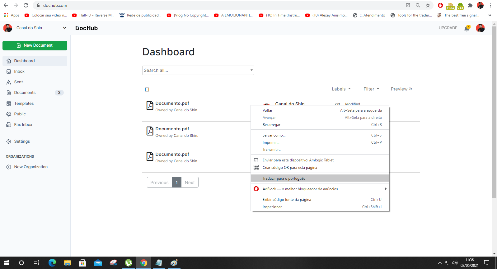Choose Inspecionar in the context menu

(x=320, y=207)
